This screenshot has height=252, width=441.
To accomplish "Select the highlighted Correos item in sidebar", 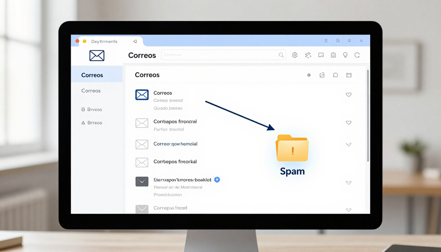I will pyautogui.click(x=97, y=75).
